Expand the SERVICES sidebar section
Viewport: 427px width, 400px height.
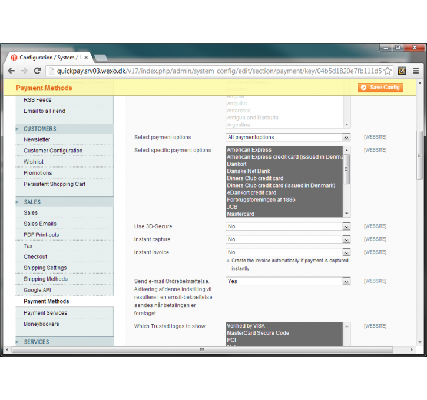click(65, 342)
